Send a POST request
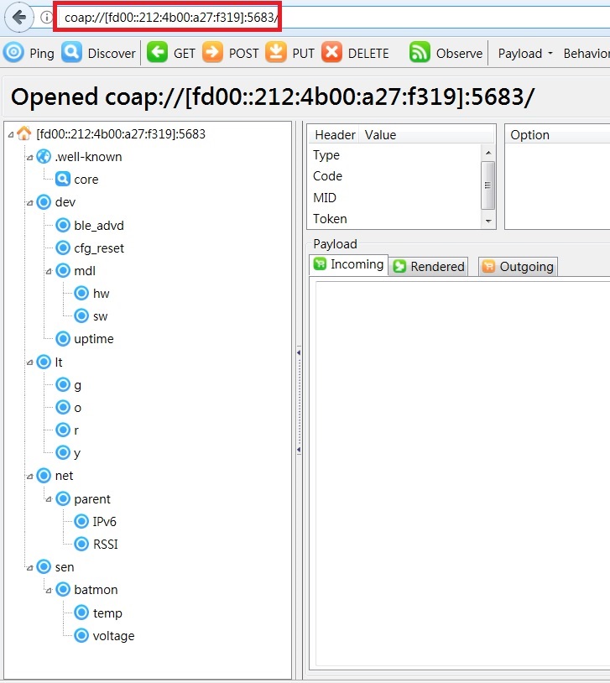The image size is (610, 683). [230, 53]
